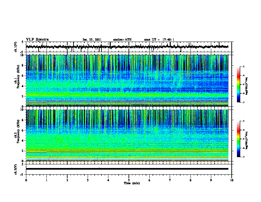Click time-axis tick label "5"

(129, 180)
